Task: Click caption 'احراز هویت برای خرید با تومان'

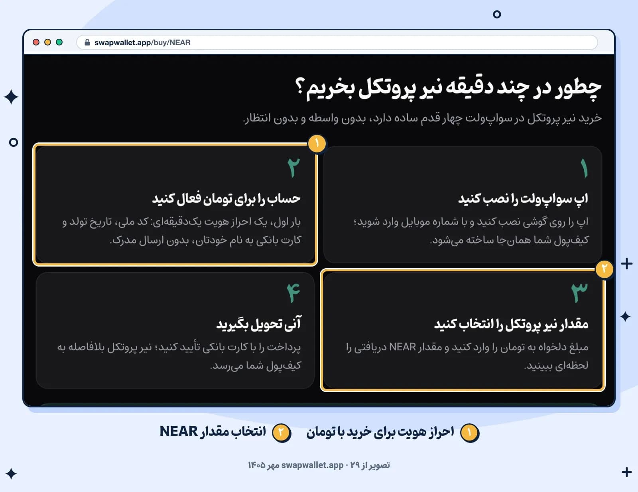Action: coord(380,432)
